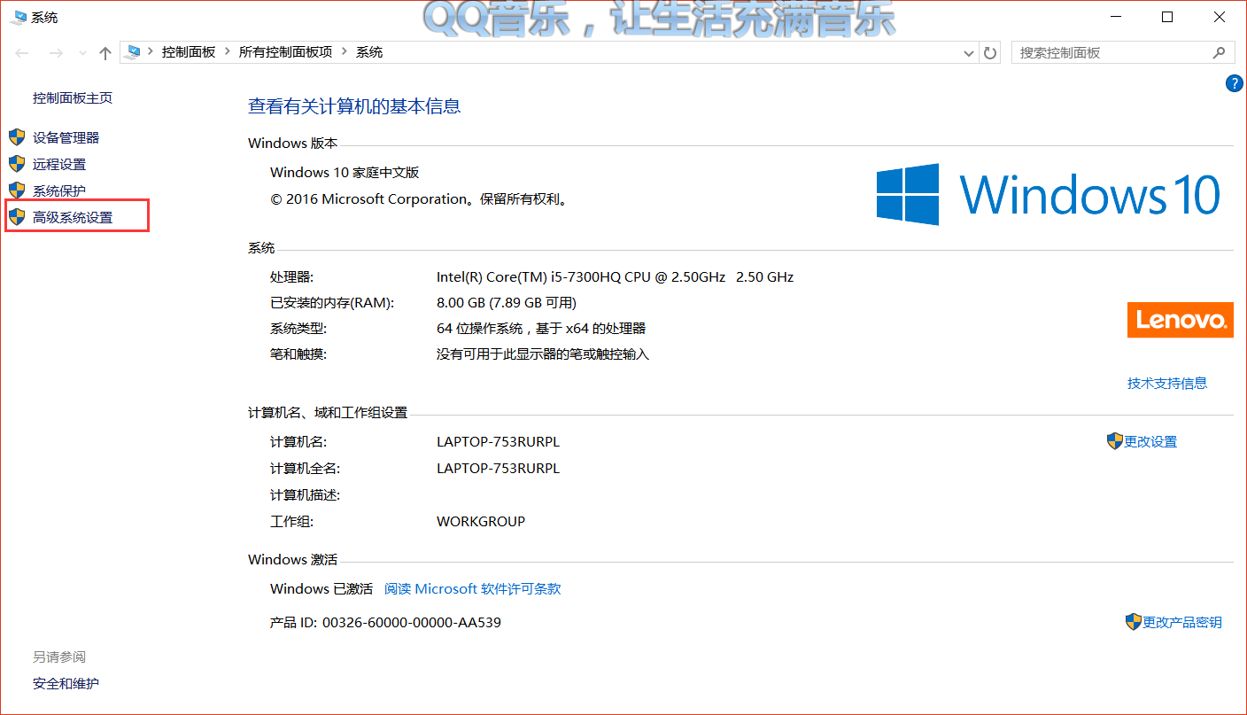Image resolution: width=1247 pixels, height=715 pixels.
Task: Click full computer name beside 计算机全名
Action: pyautogui.click(x=498, y=469)
